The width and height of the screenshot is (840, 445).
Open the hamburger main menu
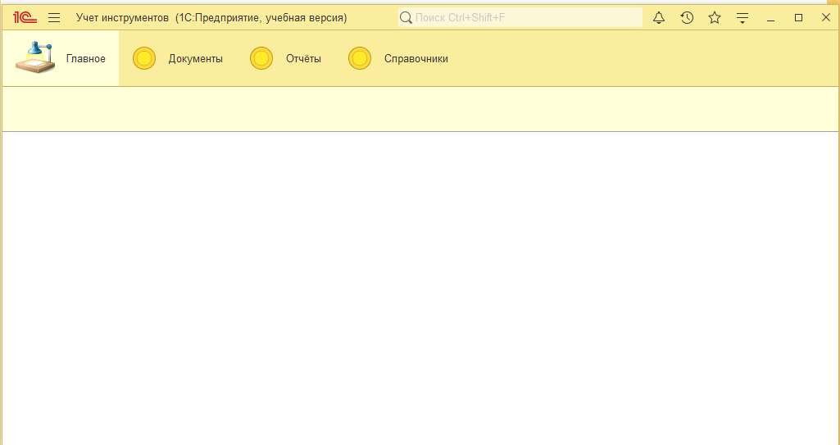(54, 18)
